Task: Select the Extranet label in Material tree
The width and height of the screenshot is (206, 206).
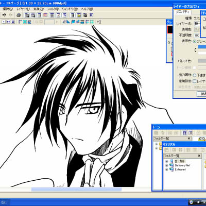Action: point(180,169)
